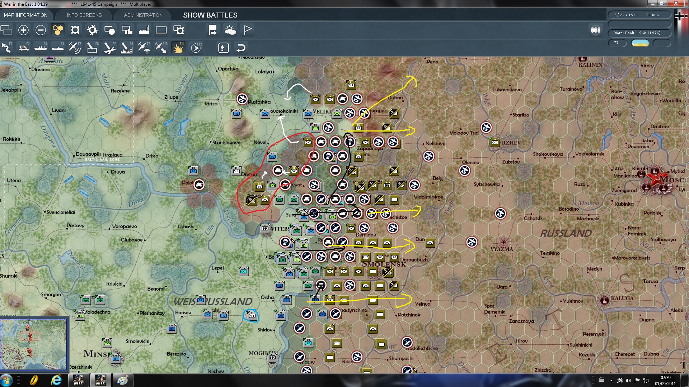Select the HQ unit at Minsk
The height and width of the screenshot is (387, 689).
coord(116,358)
